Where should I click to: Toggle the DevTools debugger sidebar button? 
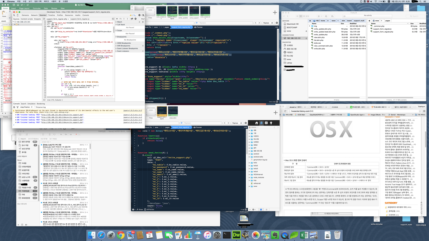[113, 19]
